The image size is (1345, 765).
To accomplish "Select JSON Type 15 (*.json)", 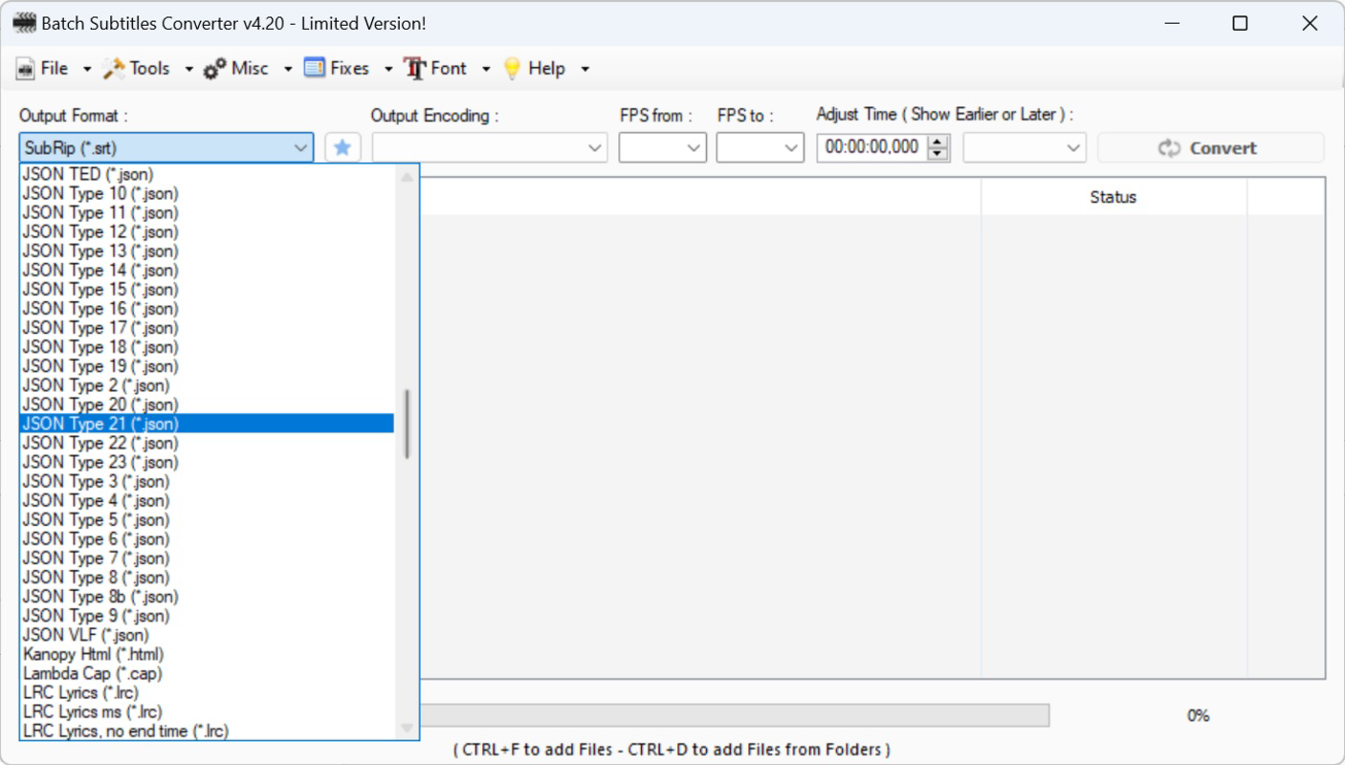I will [x=207, y=289].
